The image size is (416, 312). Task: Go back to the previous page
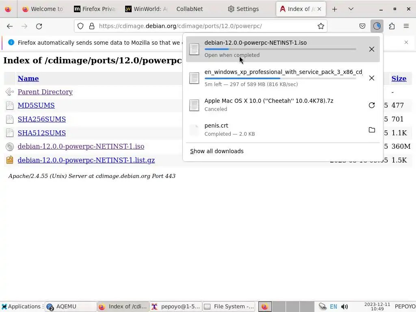(x=10, y=26)
